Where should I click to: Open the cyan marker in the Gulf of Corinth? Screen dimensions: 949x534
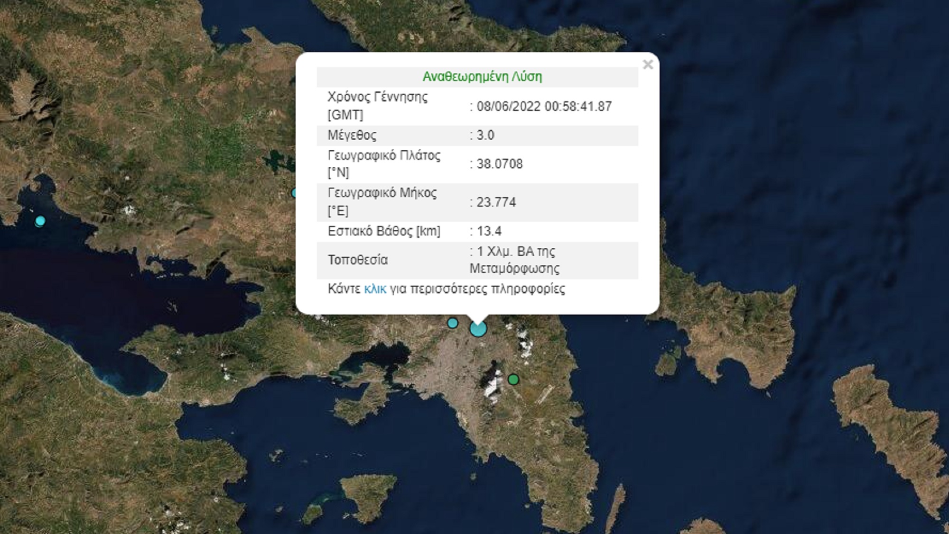40,221
